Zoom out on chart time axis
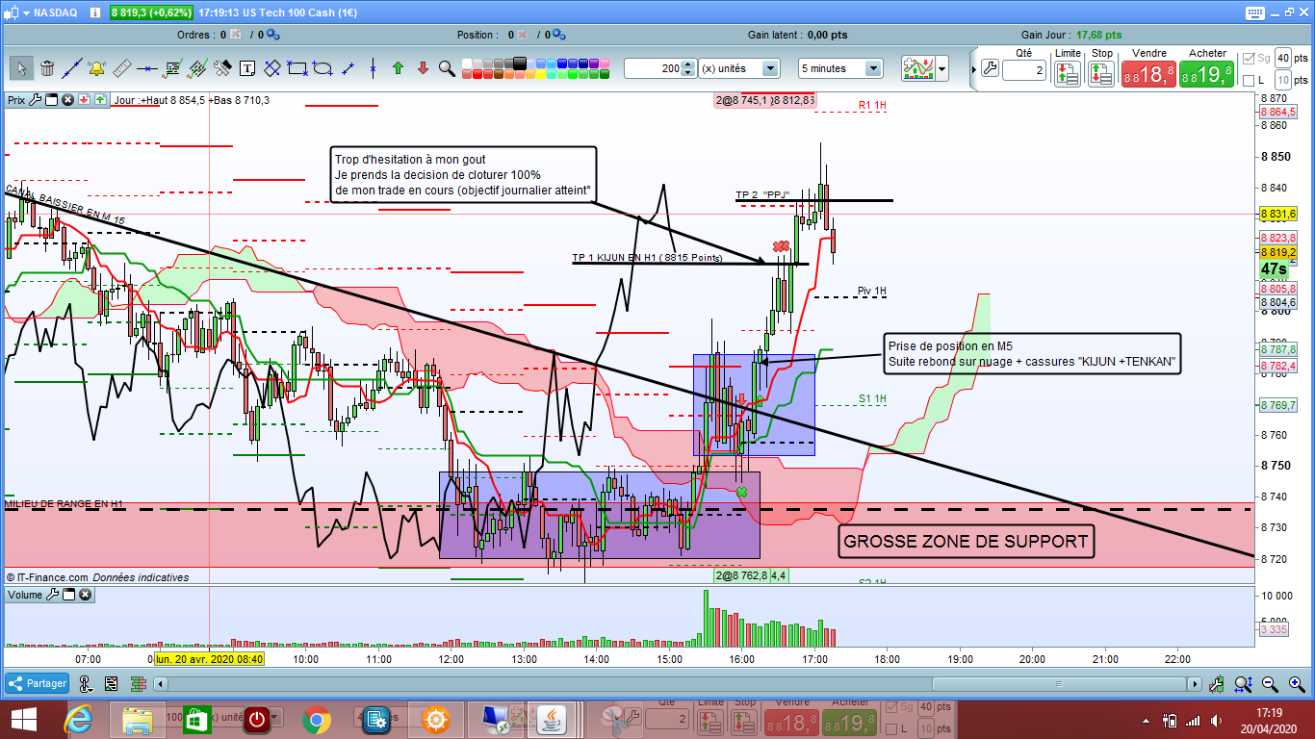The image size is (1315, 739). 1270,683
